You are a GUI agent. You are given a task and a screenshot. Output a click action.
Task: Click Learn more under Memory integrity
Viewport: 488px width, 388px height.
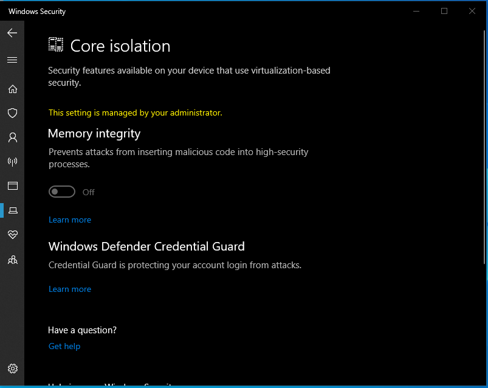(70, 220)
